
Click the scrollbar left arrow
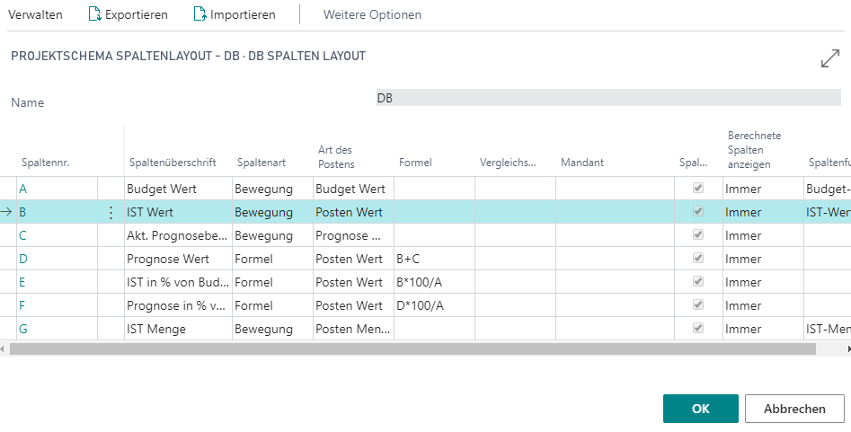click(3, 349)
